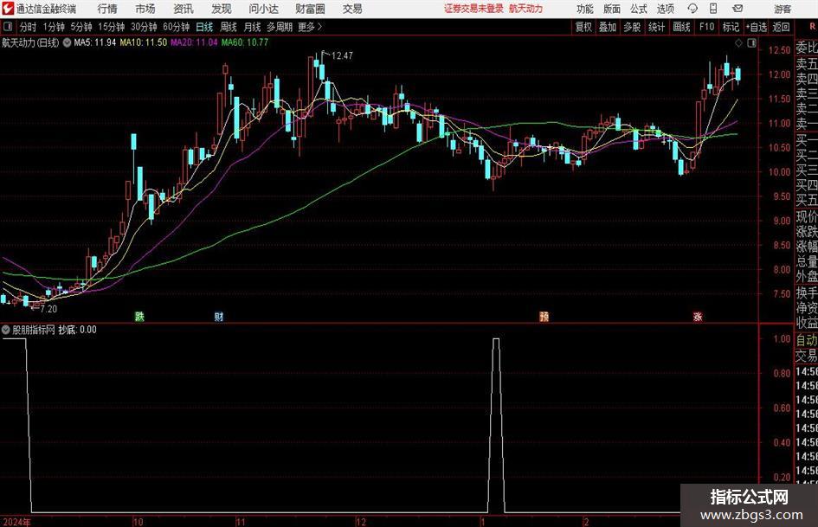Switch to the 5分钟 period
818x527 pixels.
tap(81, 27)
